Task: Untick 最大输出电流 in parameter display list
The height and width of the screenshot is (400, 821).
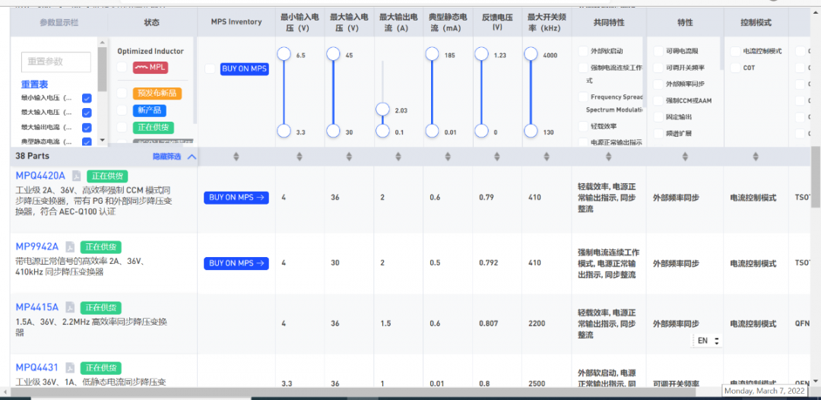Action: click(87, 127)
